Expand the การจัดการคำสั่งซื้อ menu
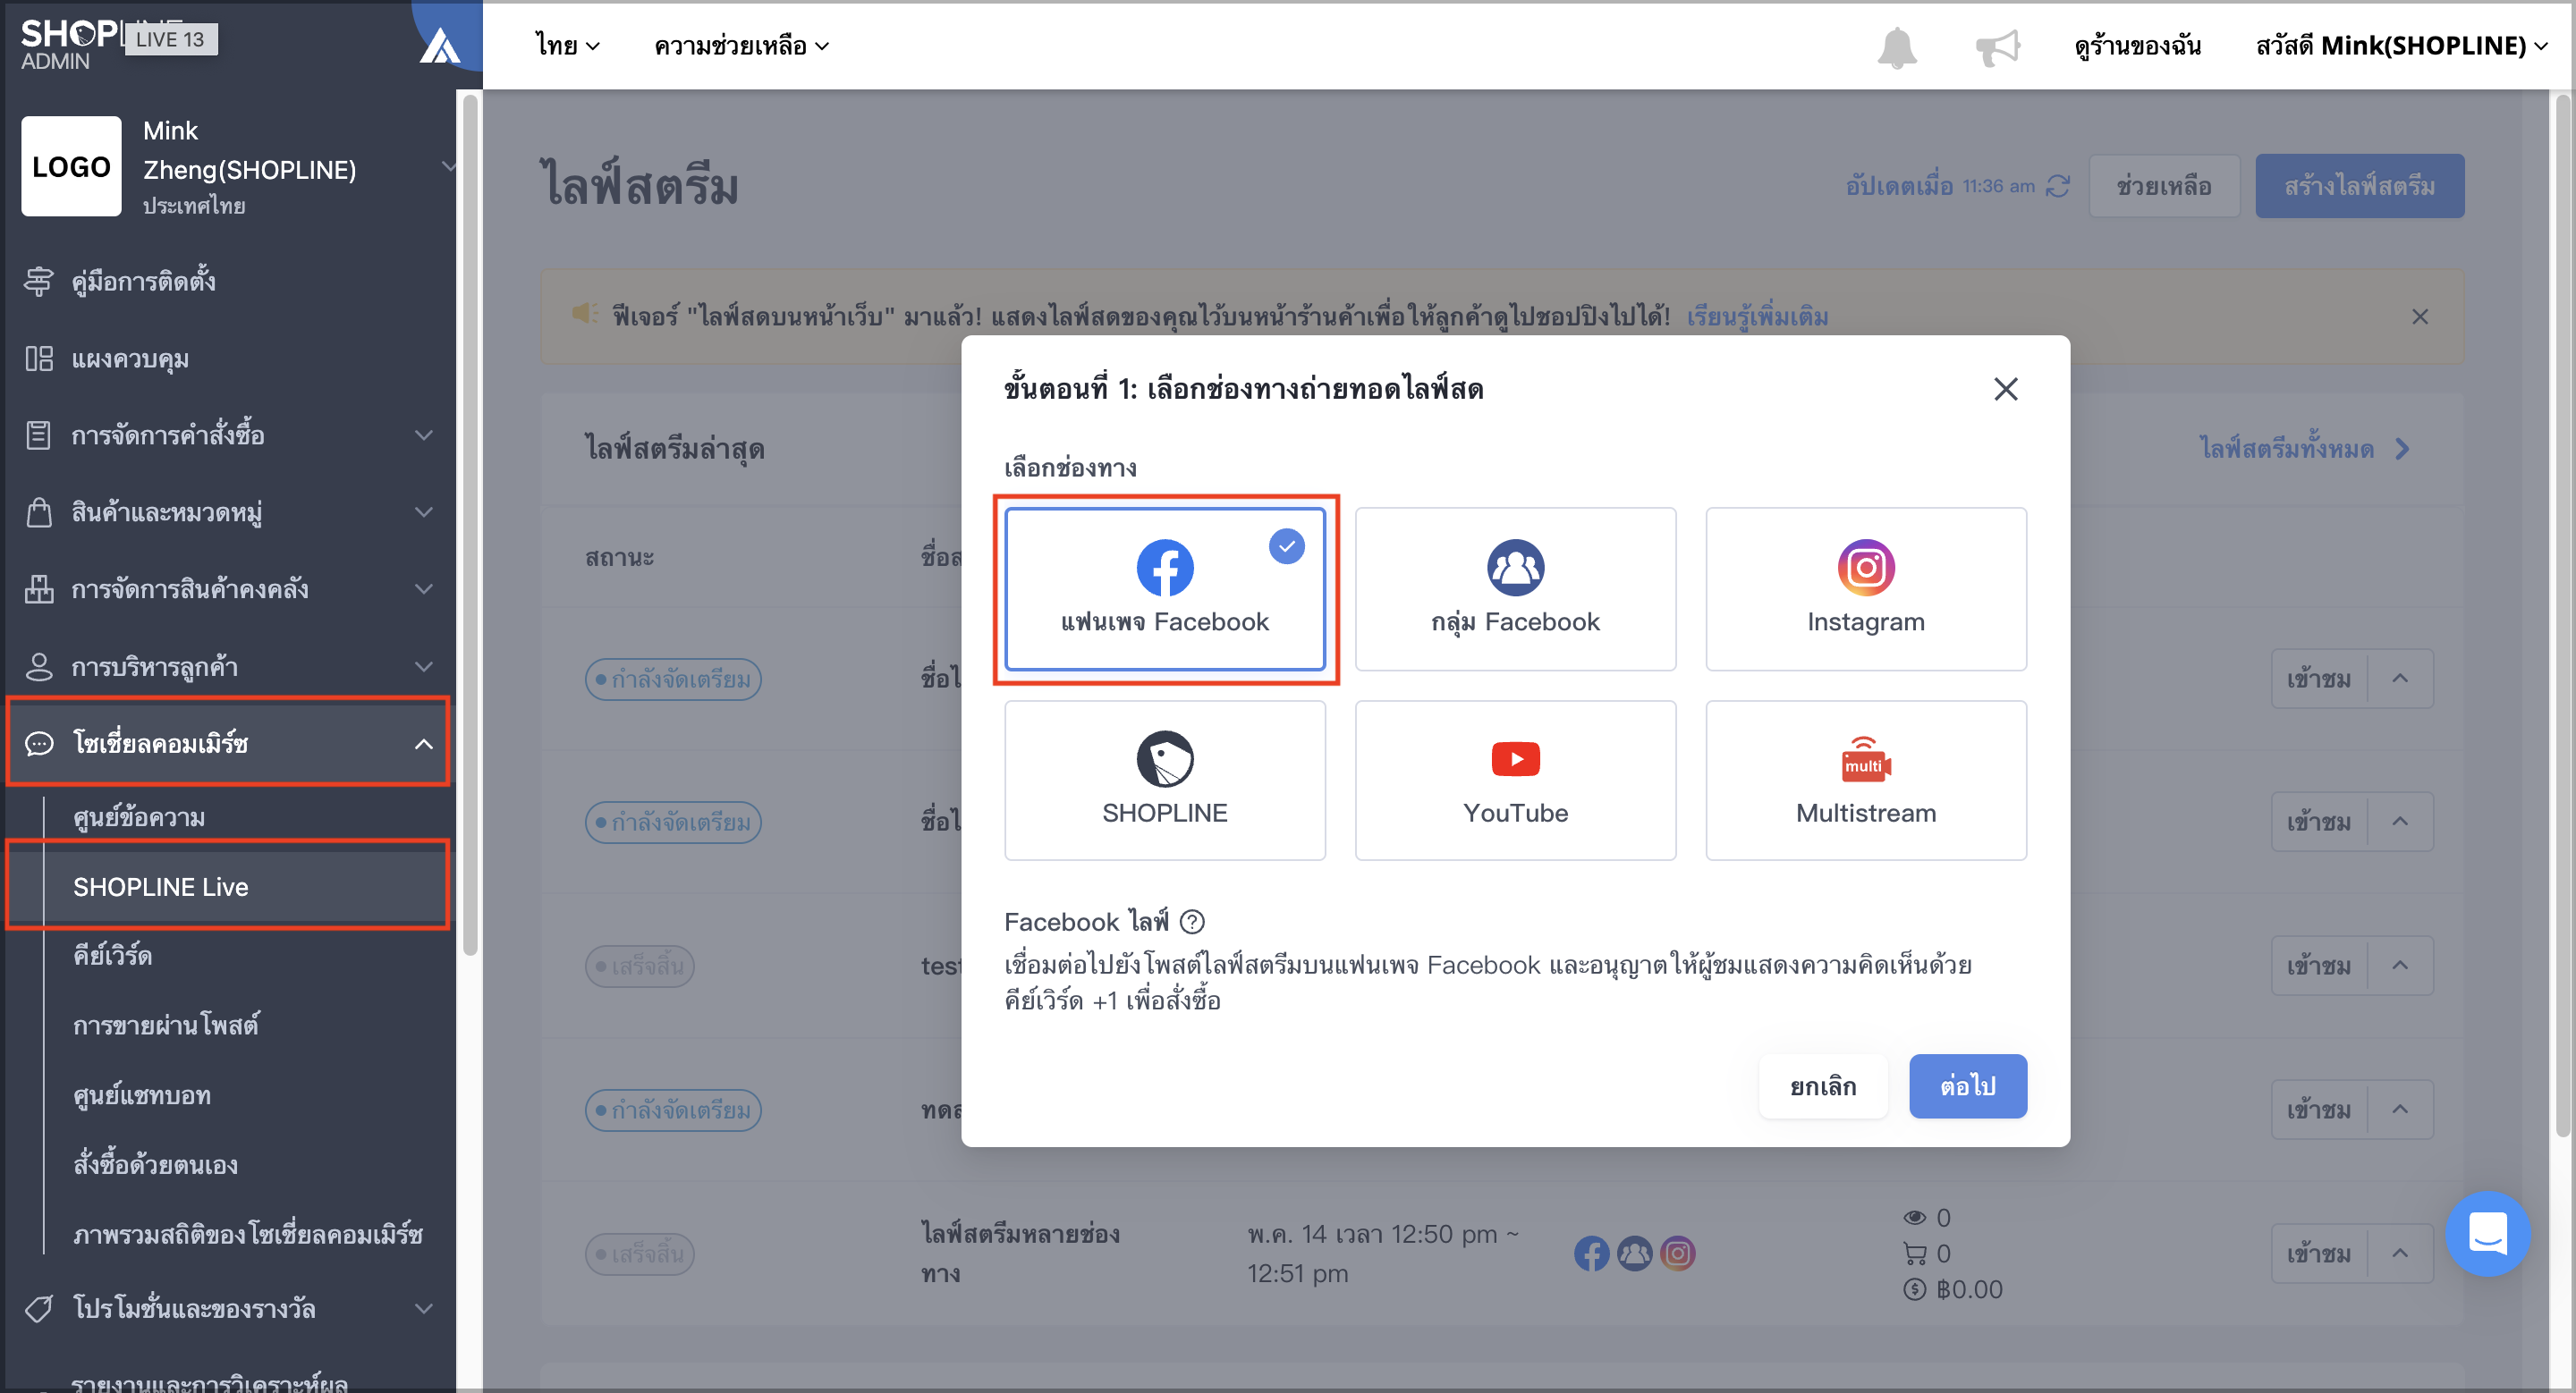 click(x=228, y=435)
